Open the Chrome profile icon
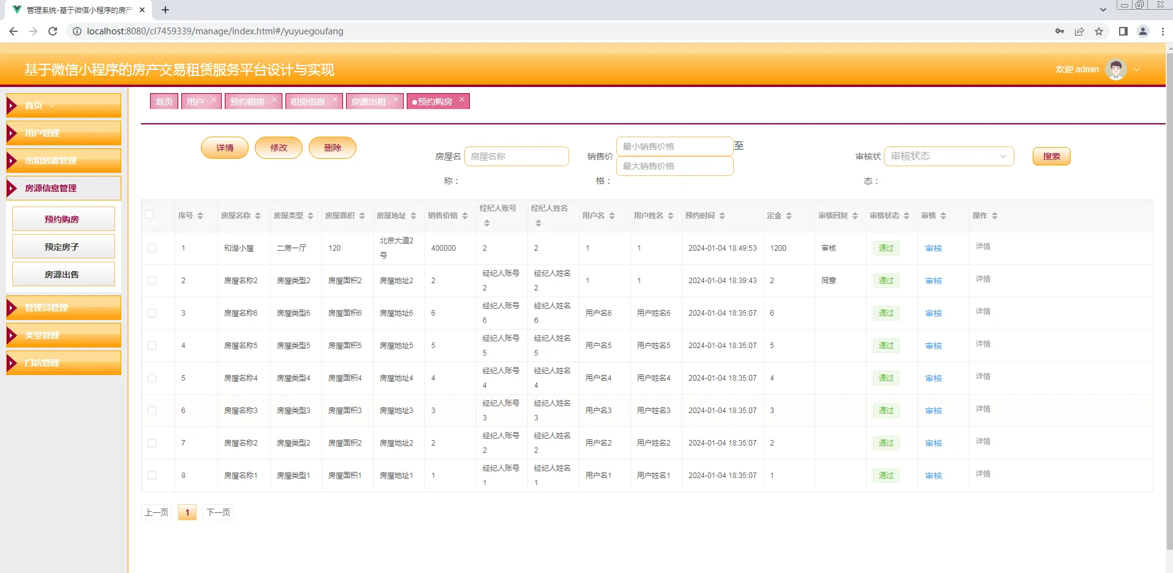The image size is (1173, 573). click(x=1143, y=31)
